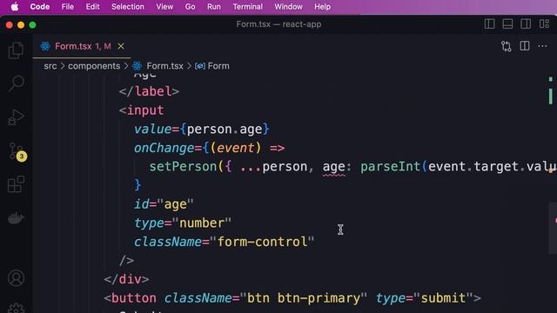557x313 pixels.
Task: Open the editor More Actions ellipsis
Action: pos(542,46)
